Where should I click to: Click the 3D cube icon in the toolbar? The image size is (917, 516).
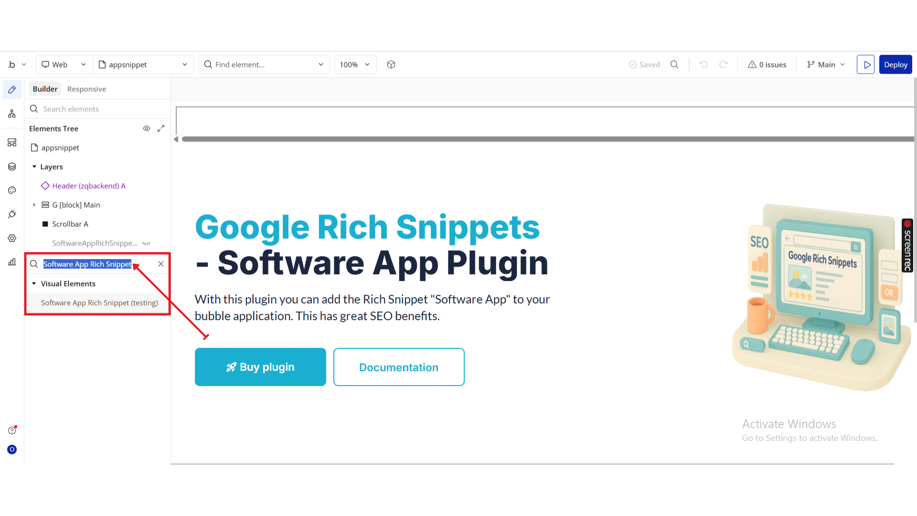coord(391,64)
